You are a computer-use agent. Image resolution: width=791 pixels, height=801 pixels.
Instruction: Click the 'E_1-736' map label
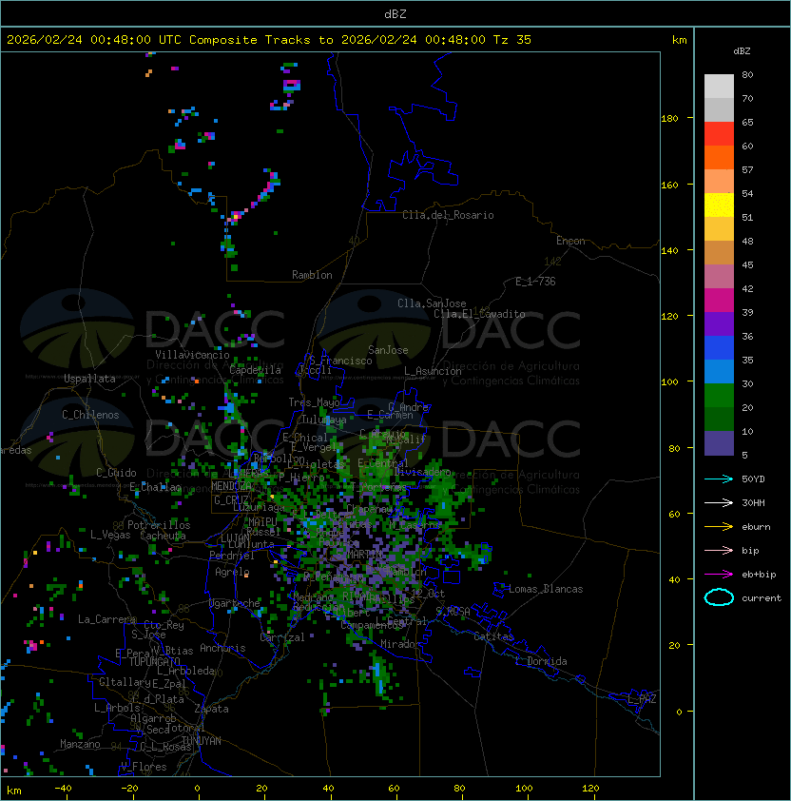(535, 282)
